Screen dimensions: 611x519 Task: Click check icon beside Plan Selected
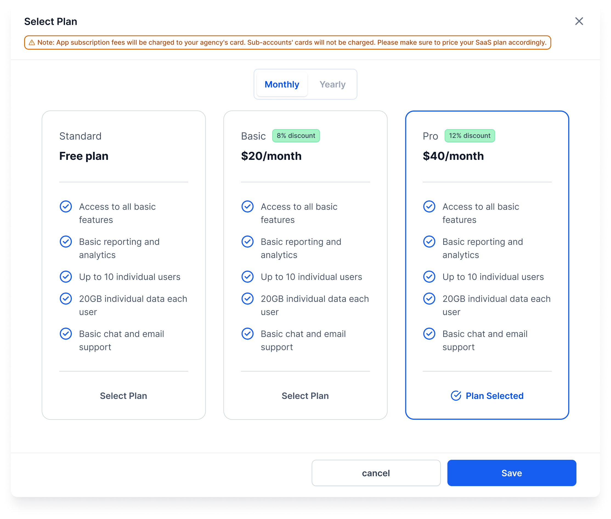456,396
